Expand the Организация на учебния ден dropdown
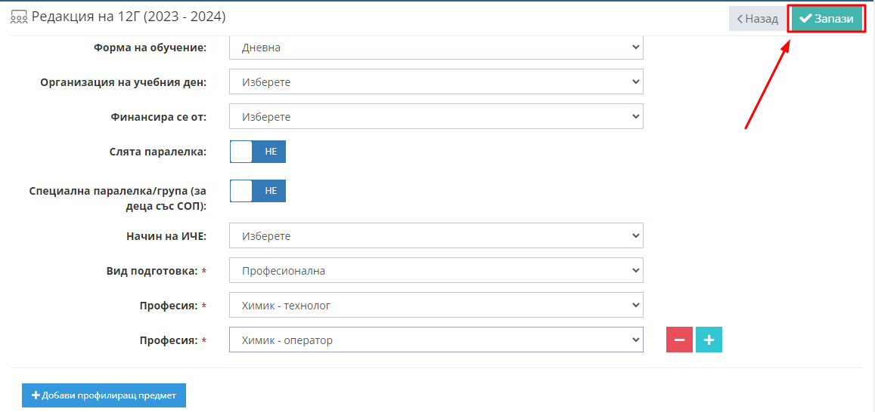 436,81
